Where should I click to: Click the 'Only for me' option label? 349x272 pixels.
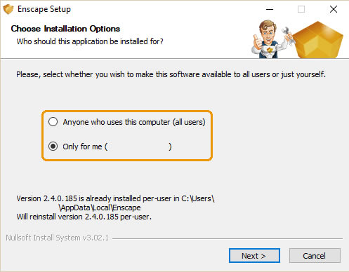pyautogui.click(x=117, y=147)
